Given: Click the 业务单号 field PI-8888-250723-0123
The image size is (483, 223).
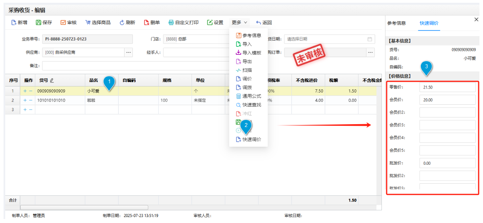Looking at the screenshot, I should click(87, 39).
